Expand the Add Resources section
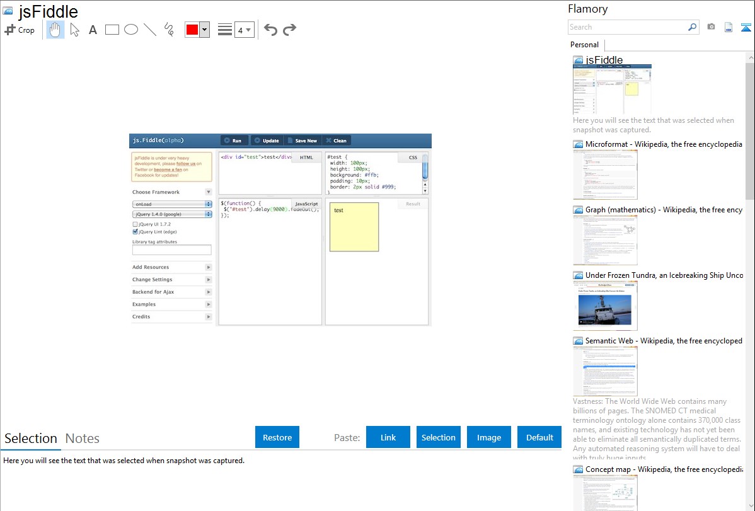Screen dimensions: 755x511 pyautogui.click(x=209, y=267)
